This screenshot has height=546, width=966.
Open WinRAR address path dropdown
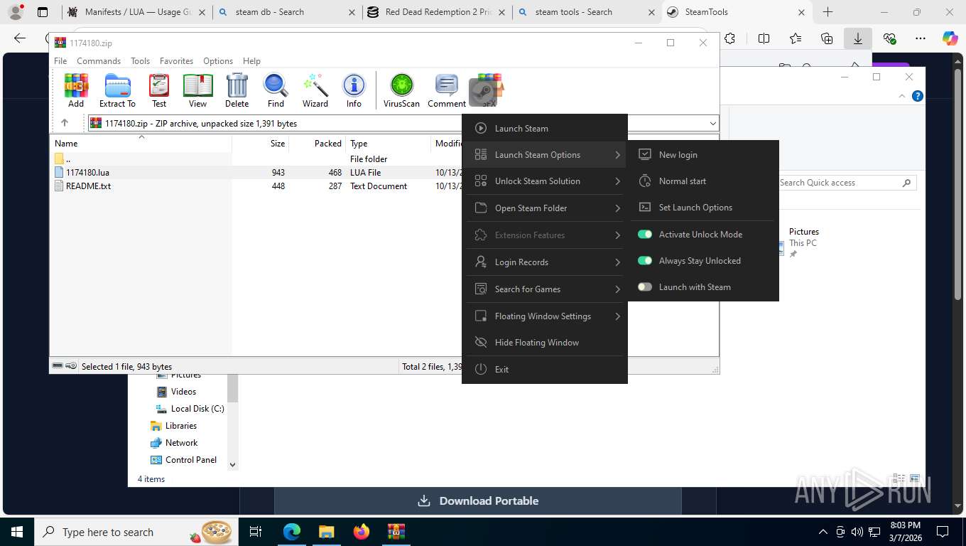712,123
